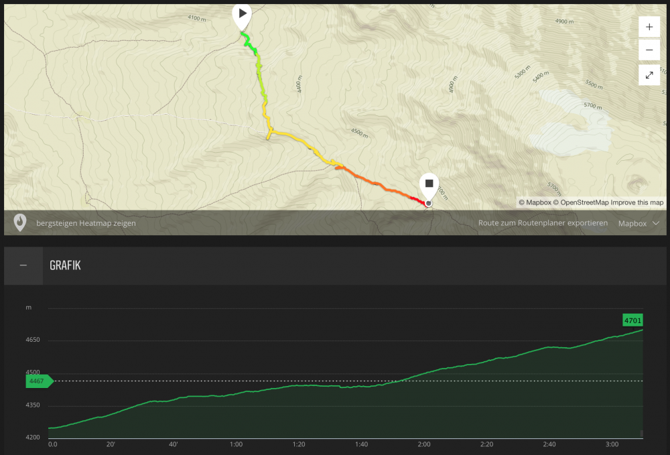Select the 4467 elevation marker label
This screenshot has height=455, width=670.
tap(38, 381)
